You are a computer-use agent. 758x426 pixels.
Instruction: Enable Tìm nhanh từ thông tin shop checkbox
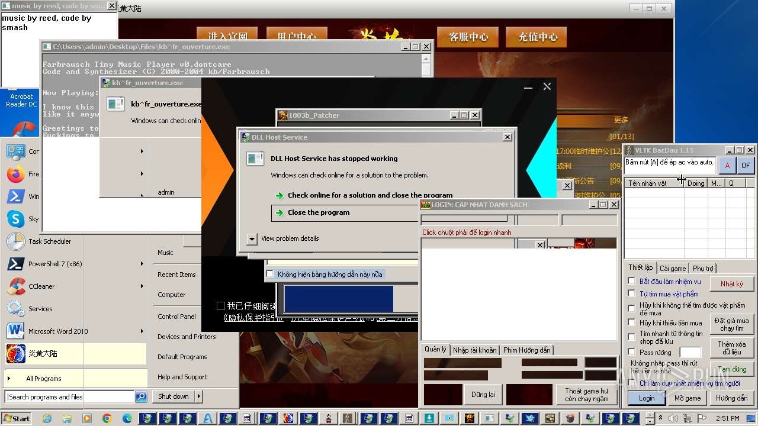632,337
